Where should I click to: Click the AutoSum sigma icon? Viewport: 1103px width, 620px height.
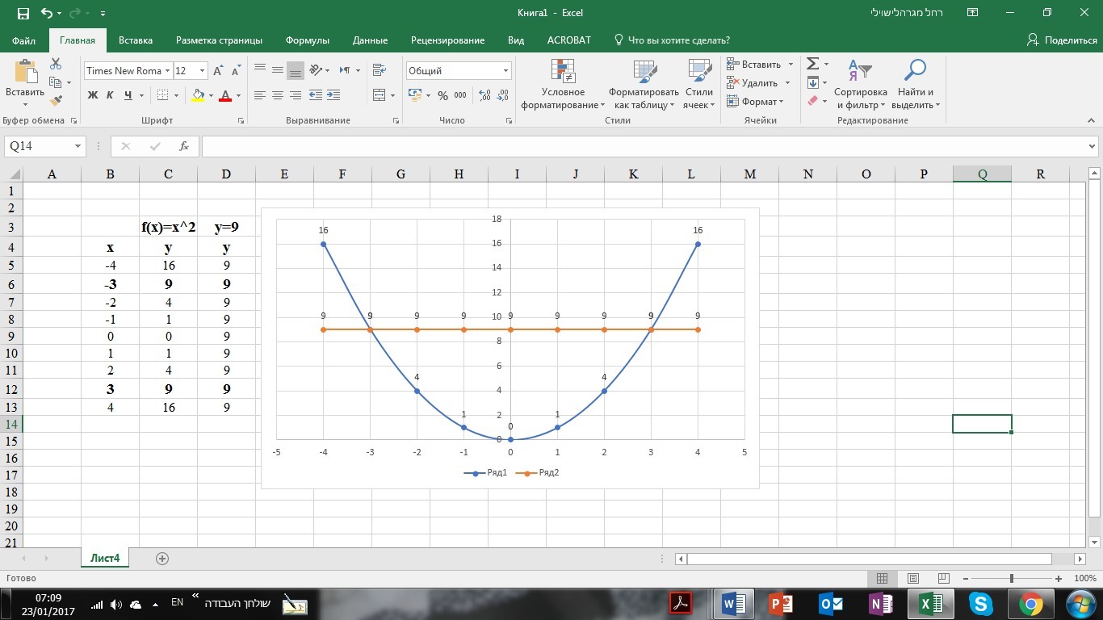[813, 64]
